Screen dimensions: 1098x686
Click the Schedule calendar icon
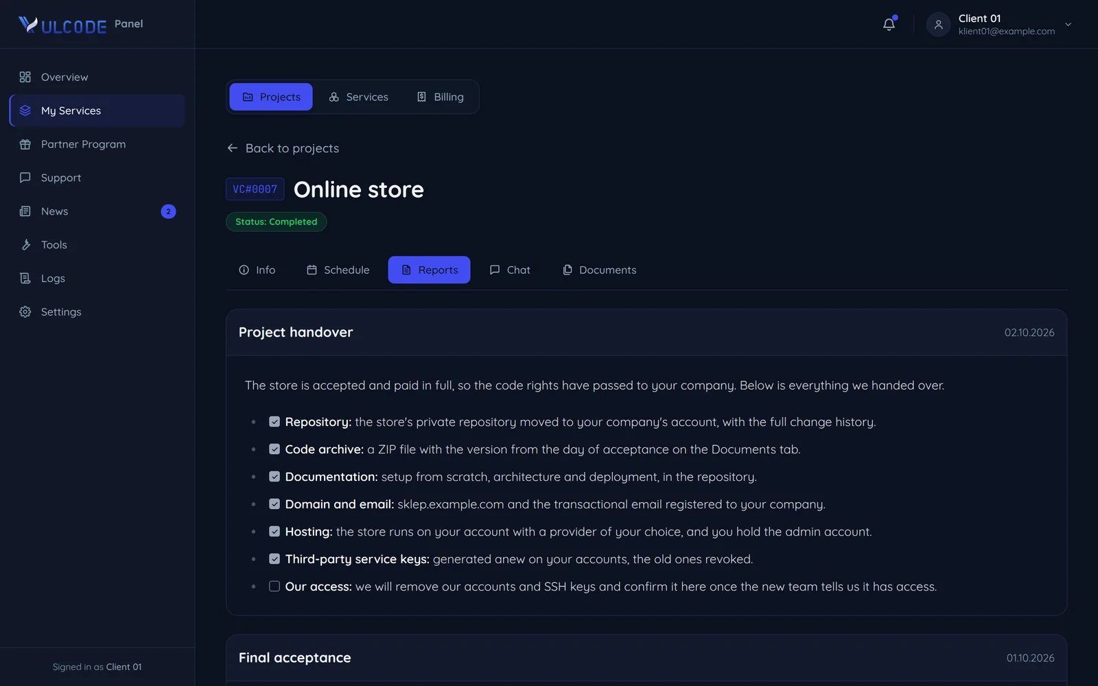tap(312, 270)
